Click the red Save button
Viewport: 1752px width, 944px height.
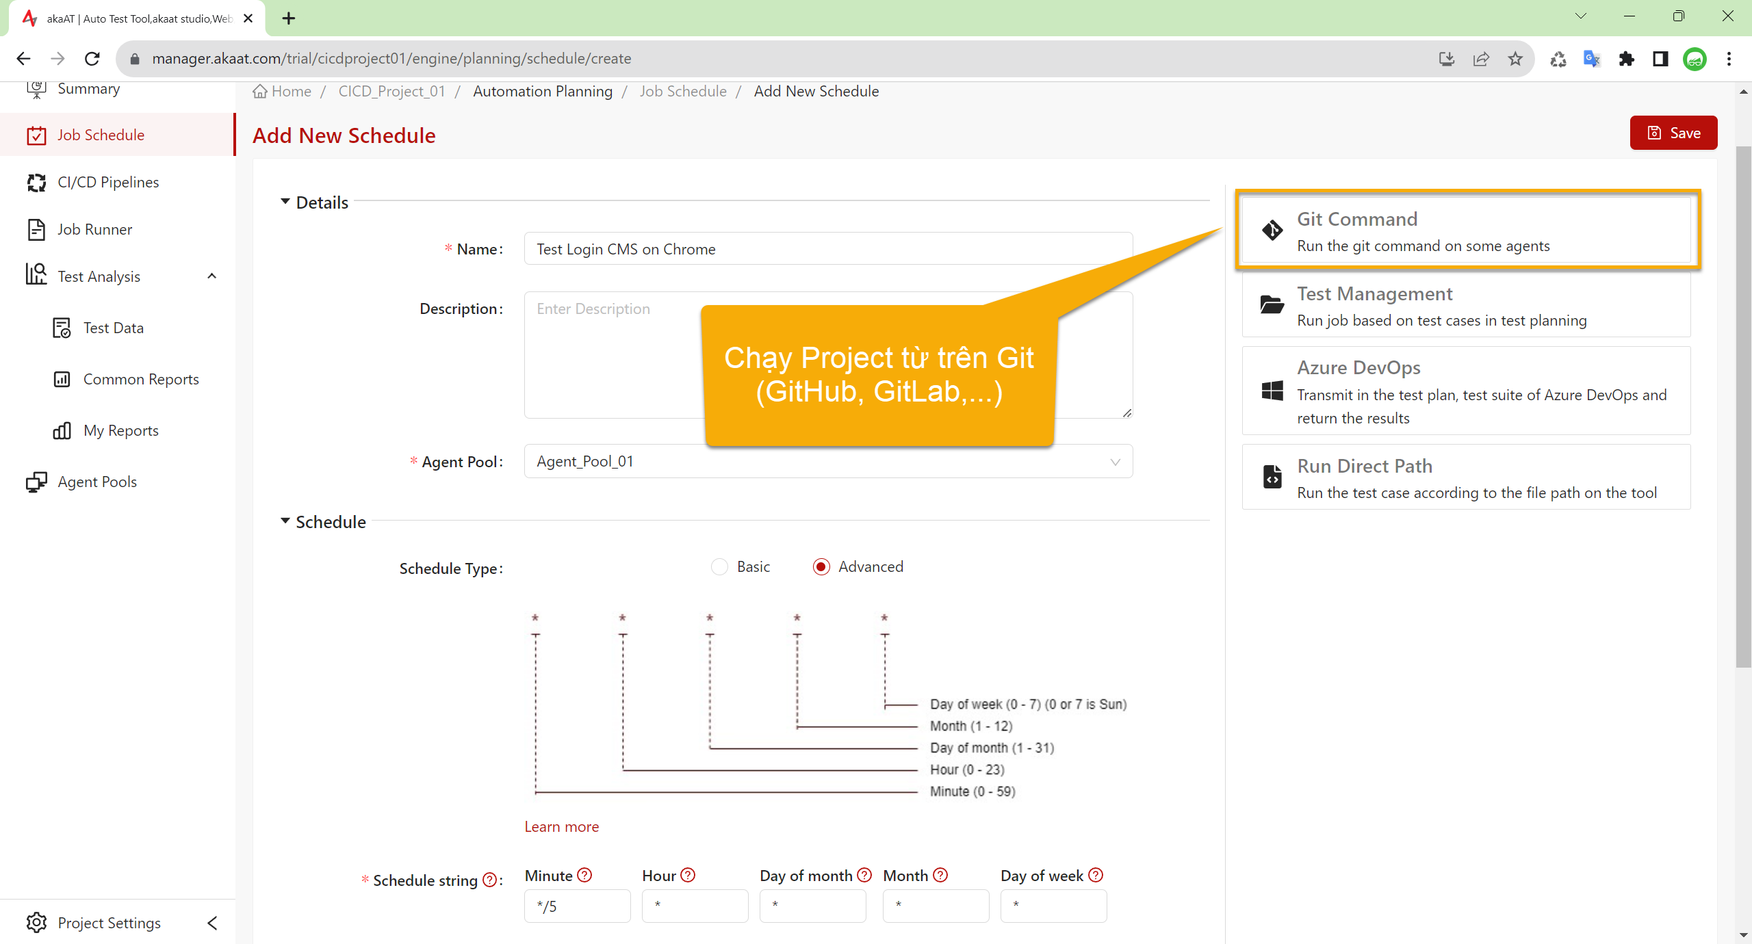click(1673, 133)
